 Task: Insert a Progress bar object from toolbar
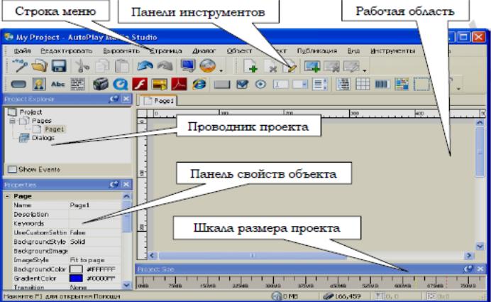pyautogui.click(x=382, y=84)
